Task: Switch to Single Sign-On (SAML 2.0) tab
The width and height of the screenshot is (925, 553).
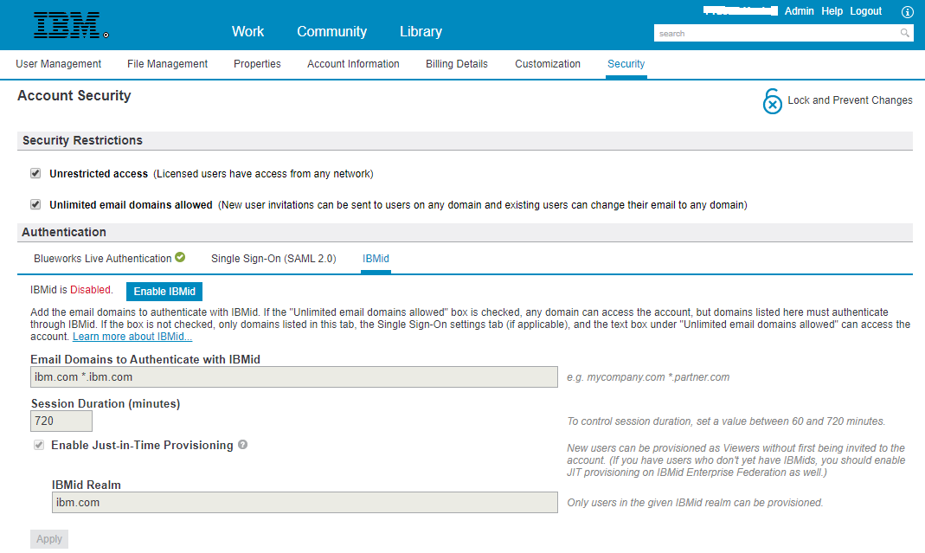Action: click(273, 259)
